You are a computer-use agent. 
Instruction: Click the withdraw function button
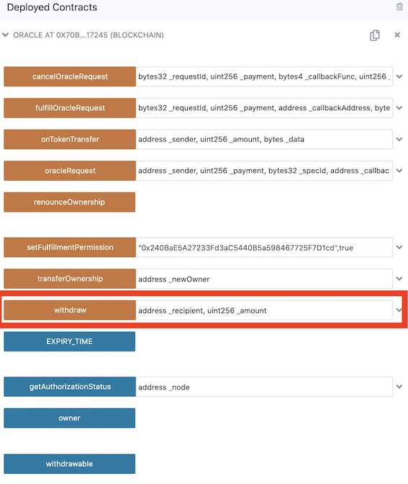click(x=70, y=310)
